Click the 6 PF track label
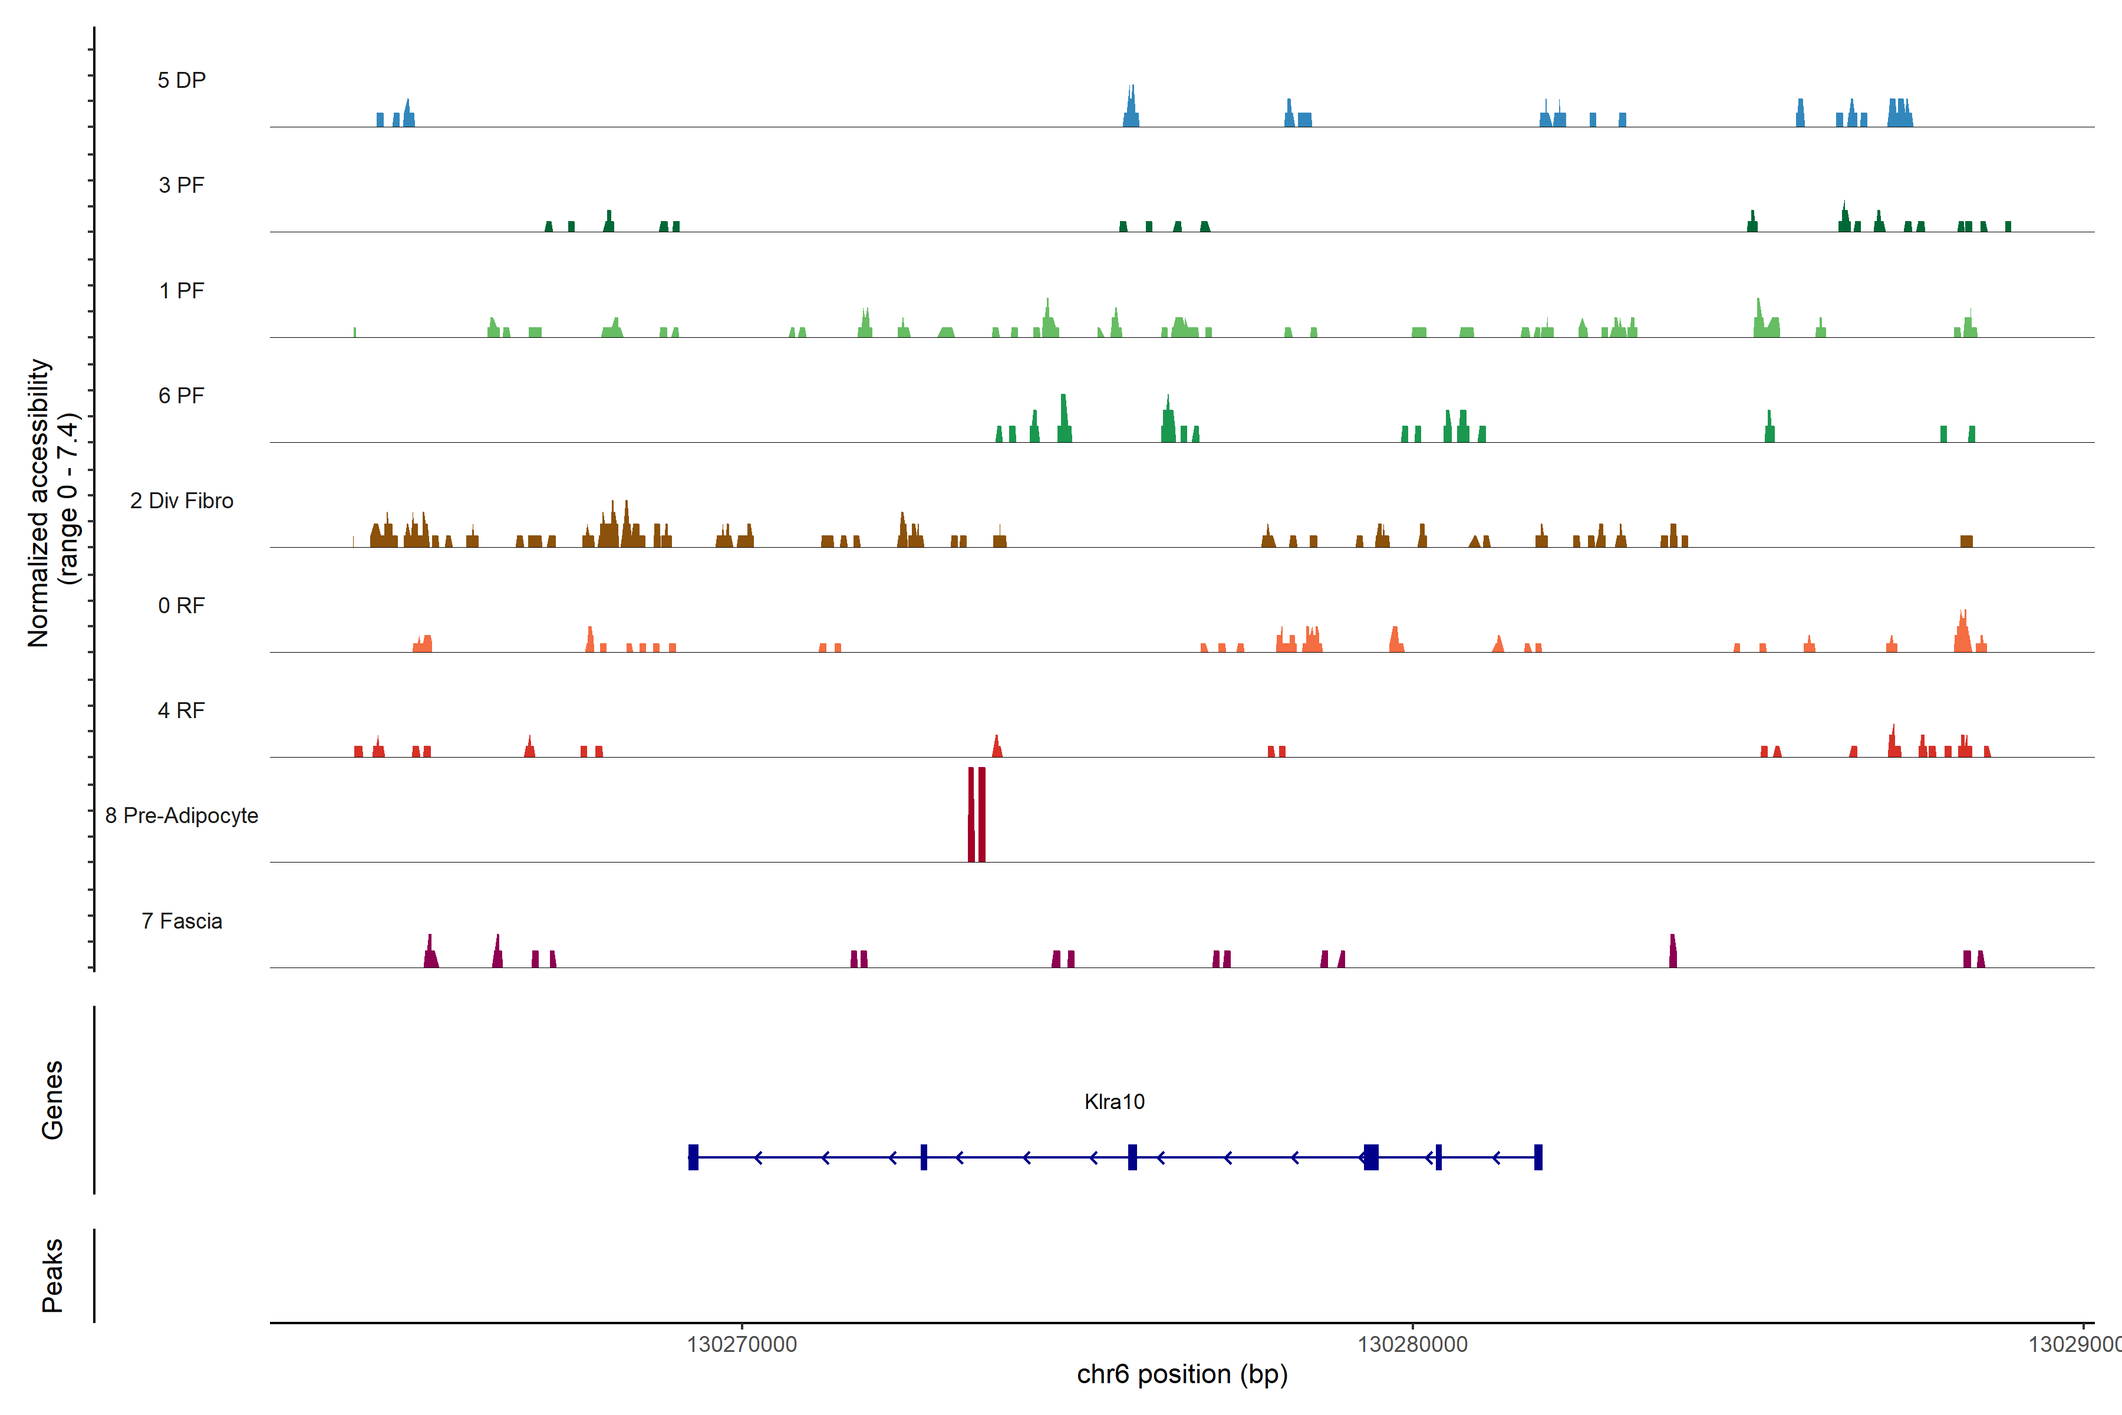This screenshot has width=2122, height=1415. [x=182, y=395]
